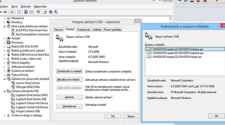Click Storno in the properties dialog
This screenshot has height=125, width=225.
131,116
